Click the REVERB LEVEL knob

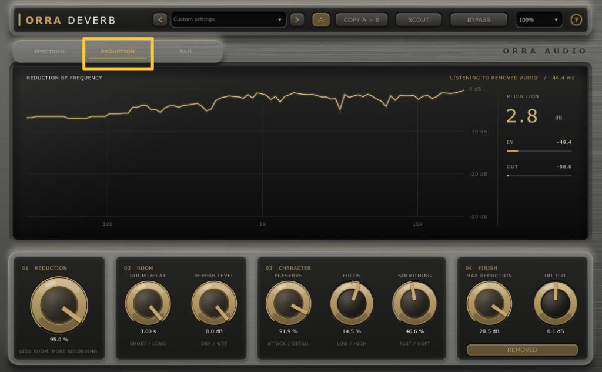[x=214, y=303]
